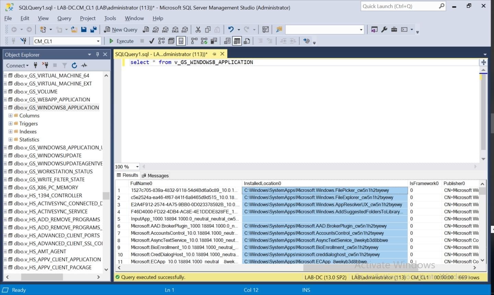
Task: Click the Execute query button
Action: point(121,41)
